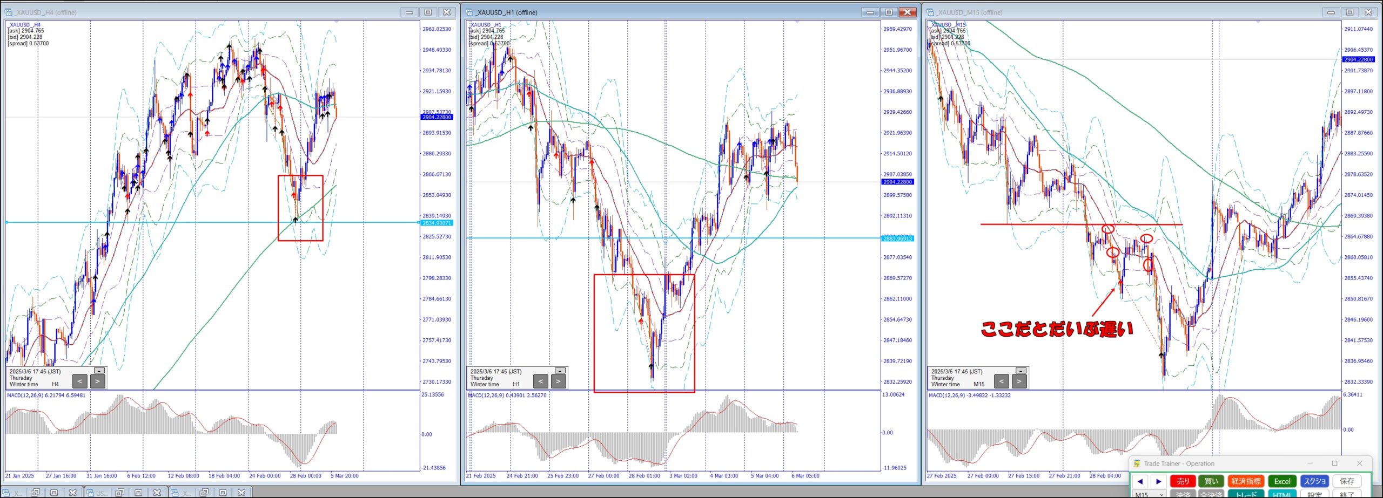The height and width of the screenshot is (498, 1383).
Task: Collapse the M15 chart date info panel
Action: (1021, 371)
